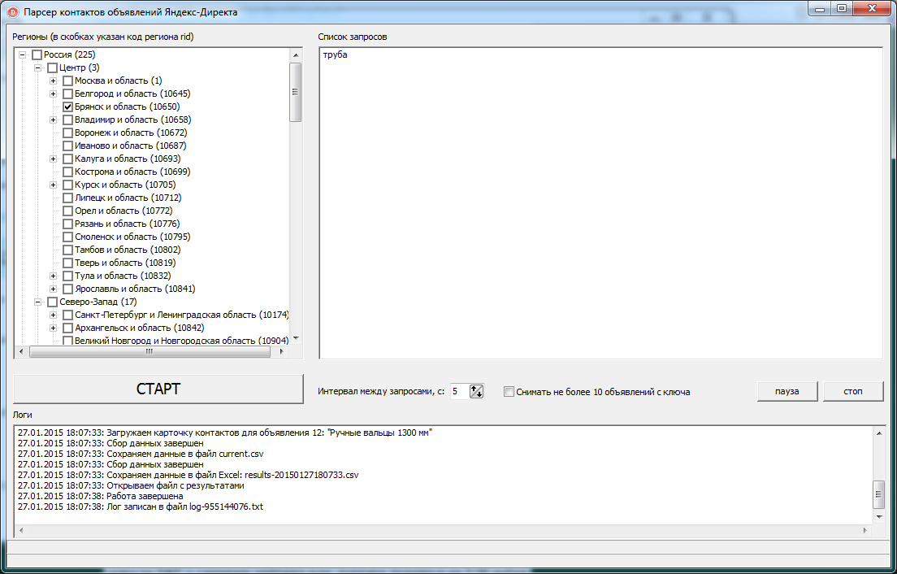Uncheck Брянск и область (10650)
This screenshot has width=897, height=574.
[x=67, y=107]
